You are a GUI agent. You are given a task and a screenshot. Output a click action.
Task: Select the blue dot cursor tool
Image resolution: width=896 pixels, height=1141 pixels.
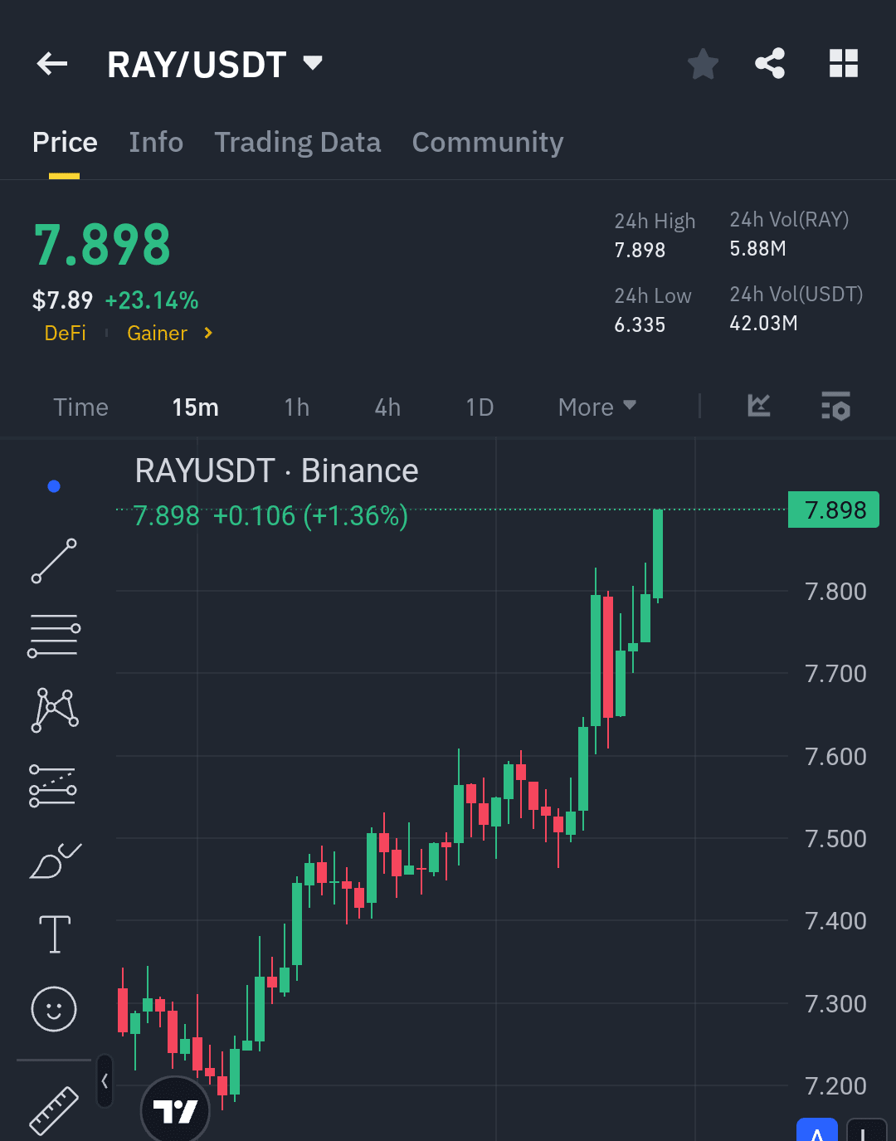(54, 486)
